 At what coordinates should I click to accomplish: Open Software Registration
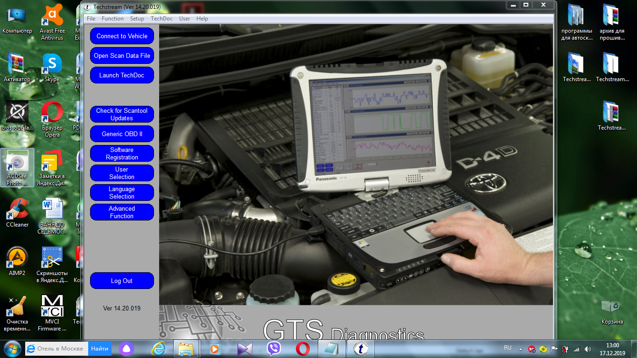click(x=122, y=153)
